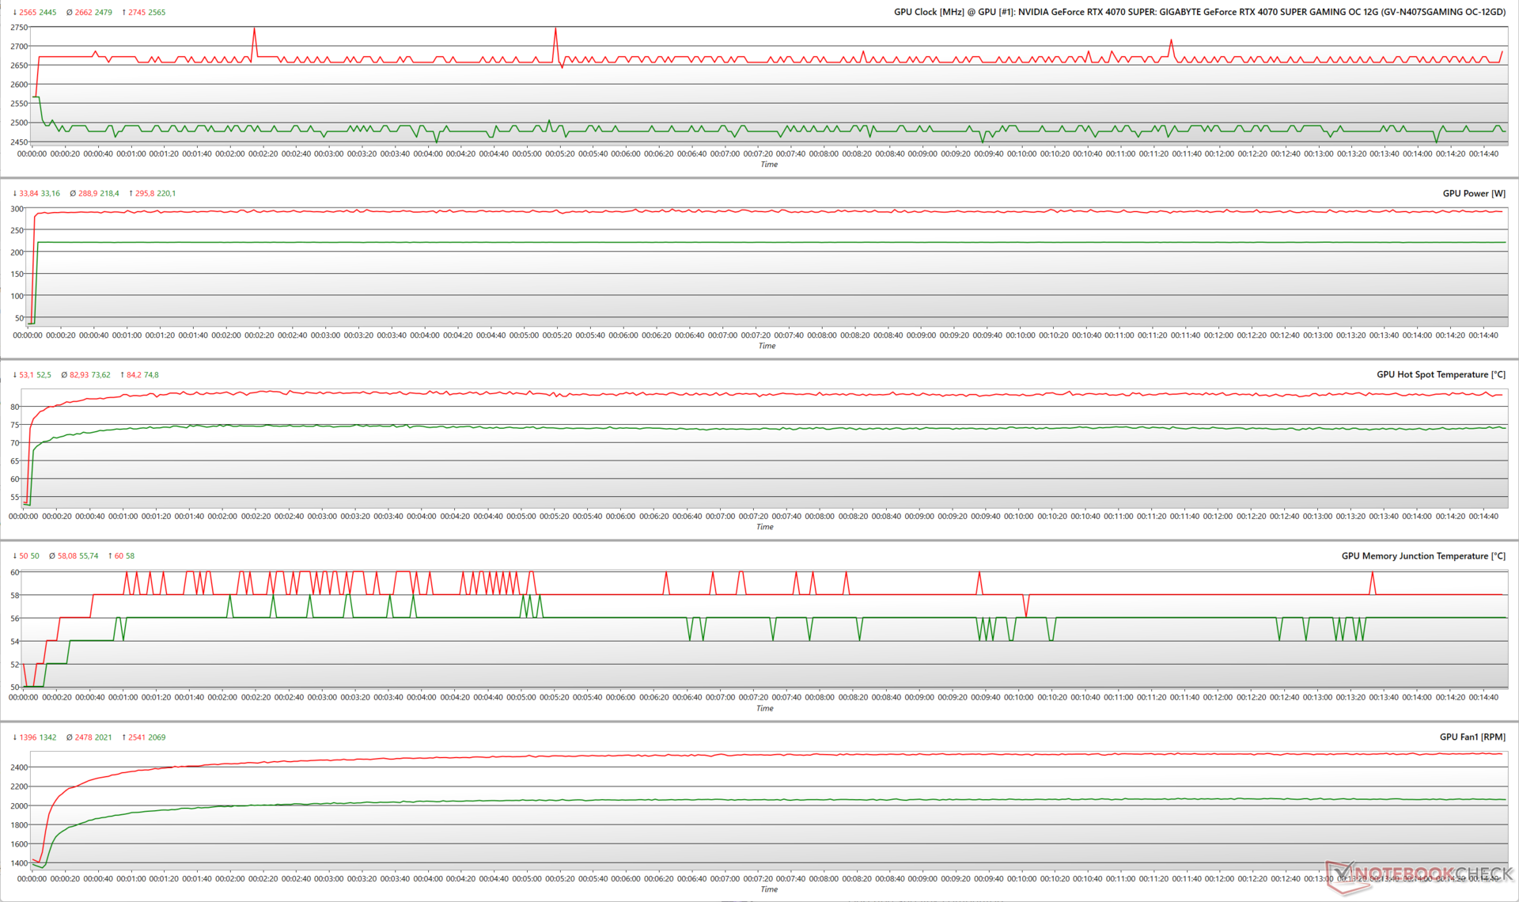Click the 00:05:00 time marker on GPU Power chart
This screenshot has height=902, width=1519.
click(524, 335)
